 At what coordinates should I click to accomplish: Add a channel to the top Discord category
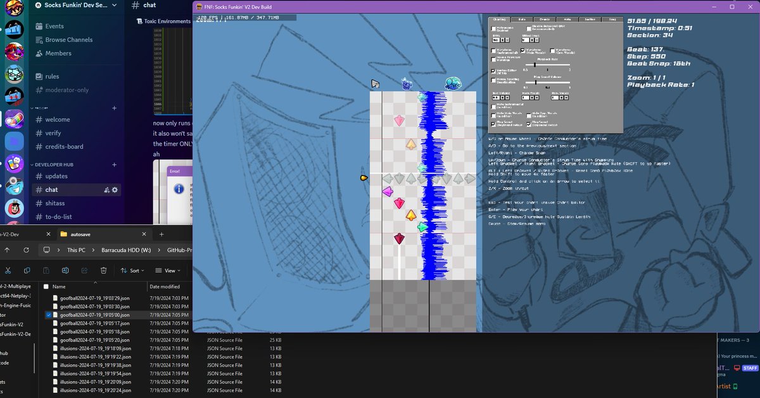[x=115, y=108]
